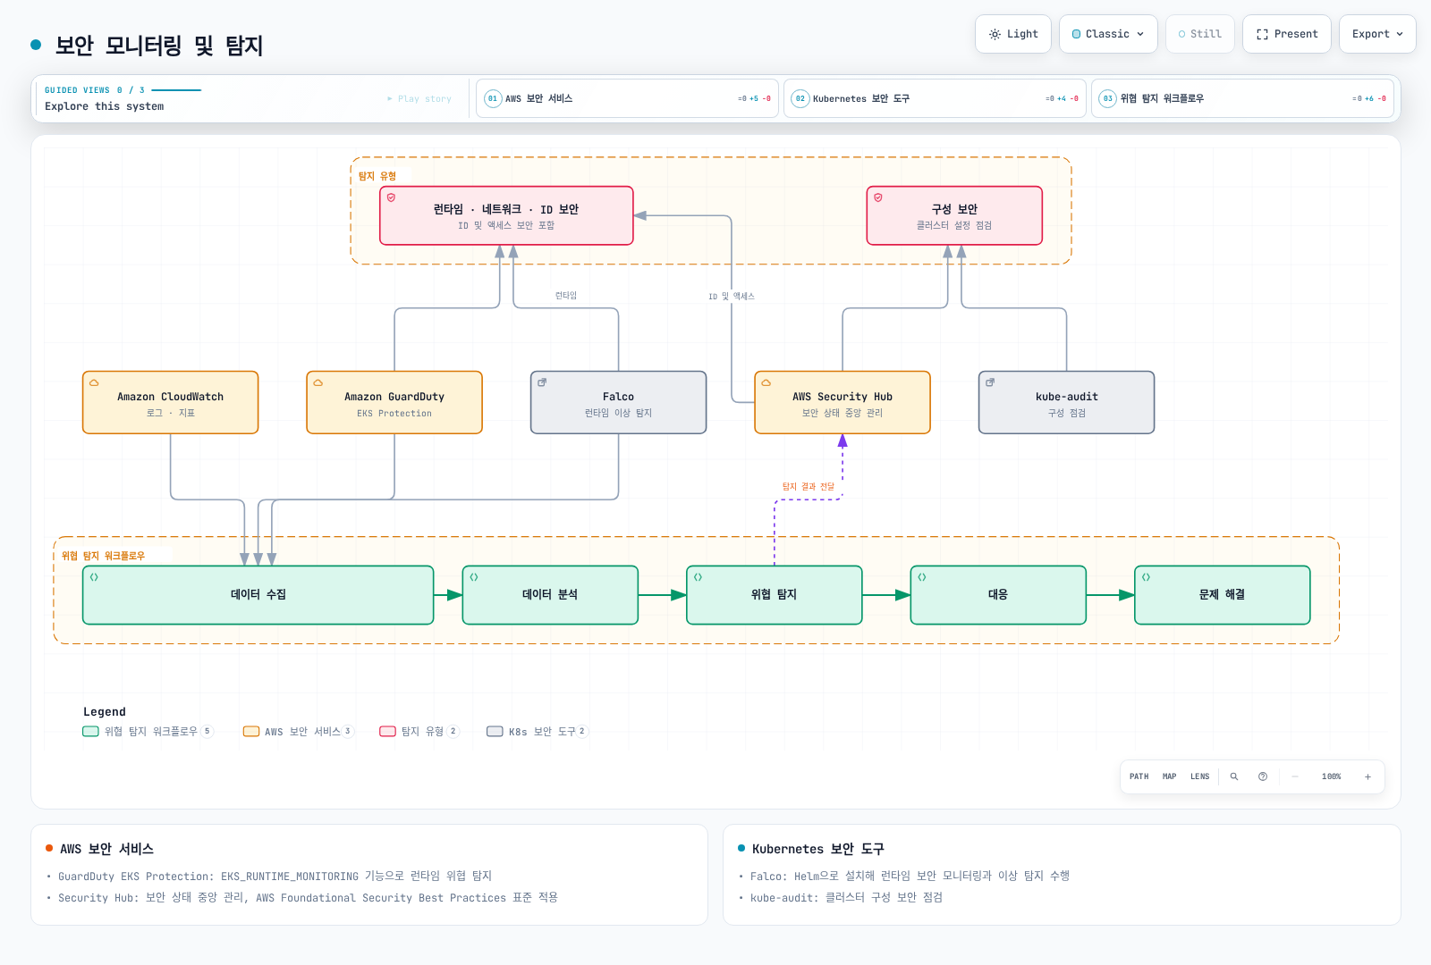Click the code icon on 데이터 수집 step

point(94,577)
